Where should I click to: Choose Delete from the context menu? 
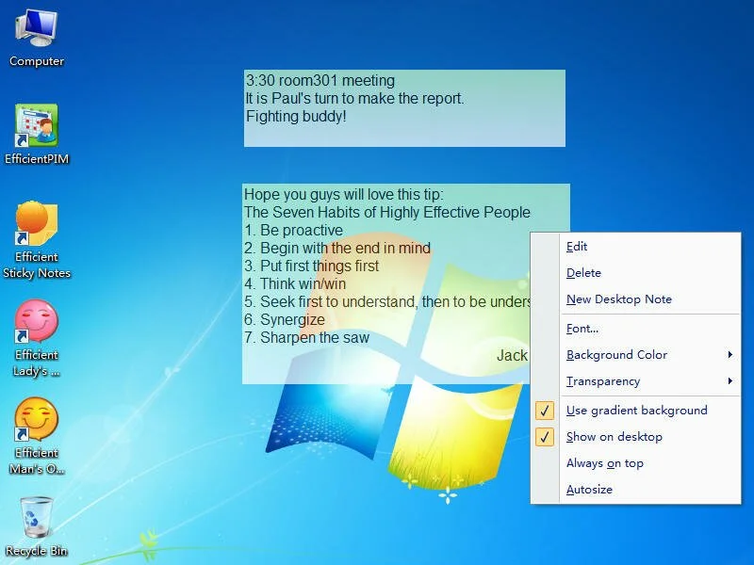(583, 273)
